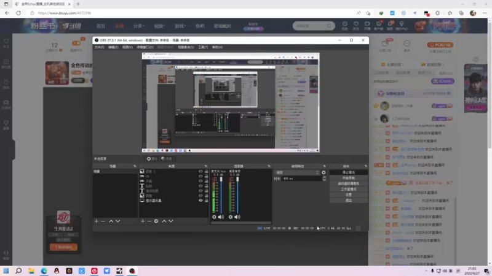Open the 工具(T) menu in OBS

point(203,47)
